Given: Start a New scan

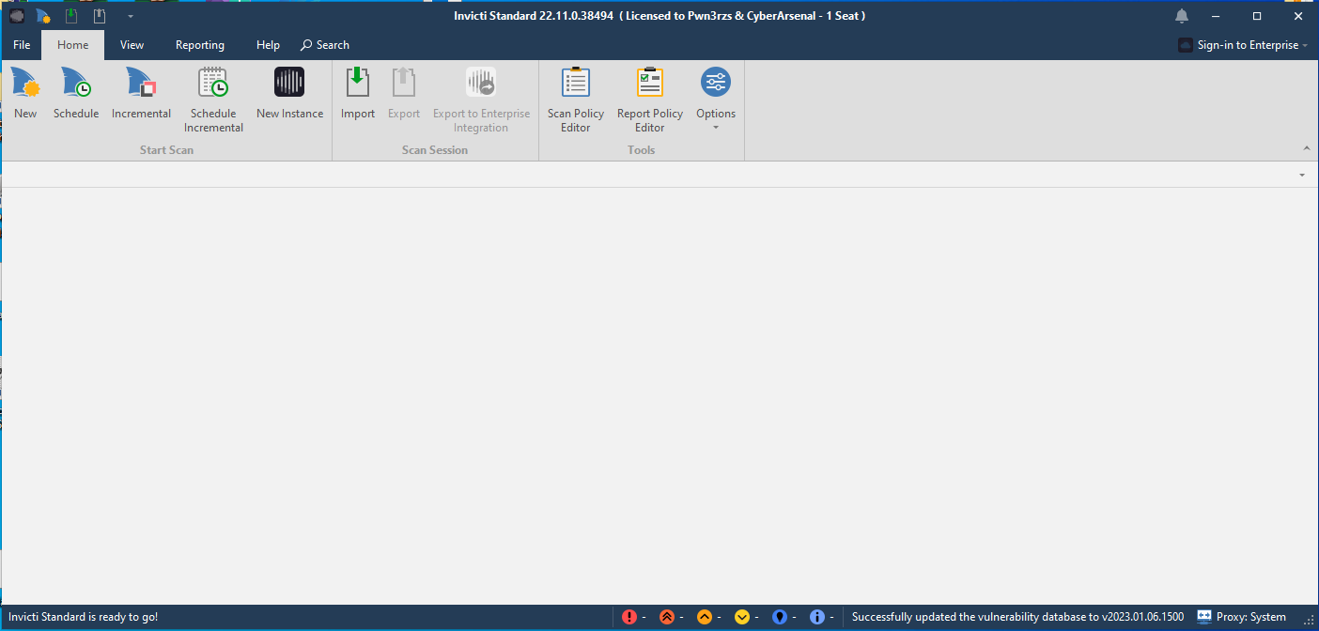Looking at the screenshot, I should (x=25, y=94).
